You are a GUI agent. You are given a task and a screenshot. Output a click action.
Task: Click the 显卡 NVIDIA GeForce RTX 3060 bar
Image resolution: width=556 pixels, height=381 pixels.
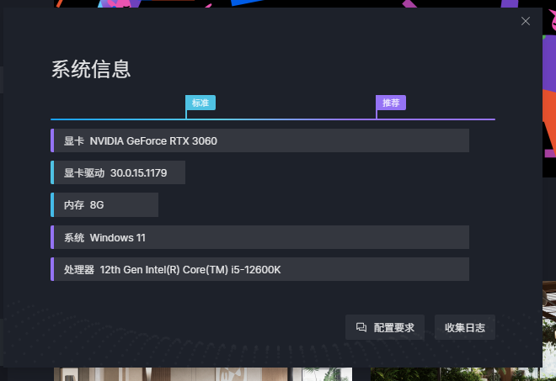coord(261,140)
